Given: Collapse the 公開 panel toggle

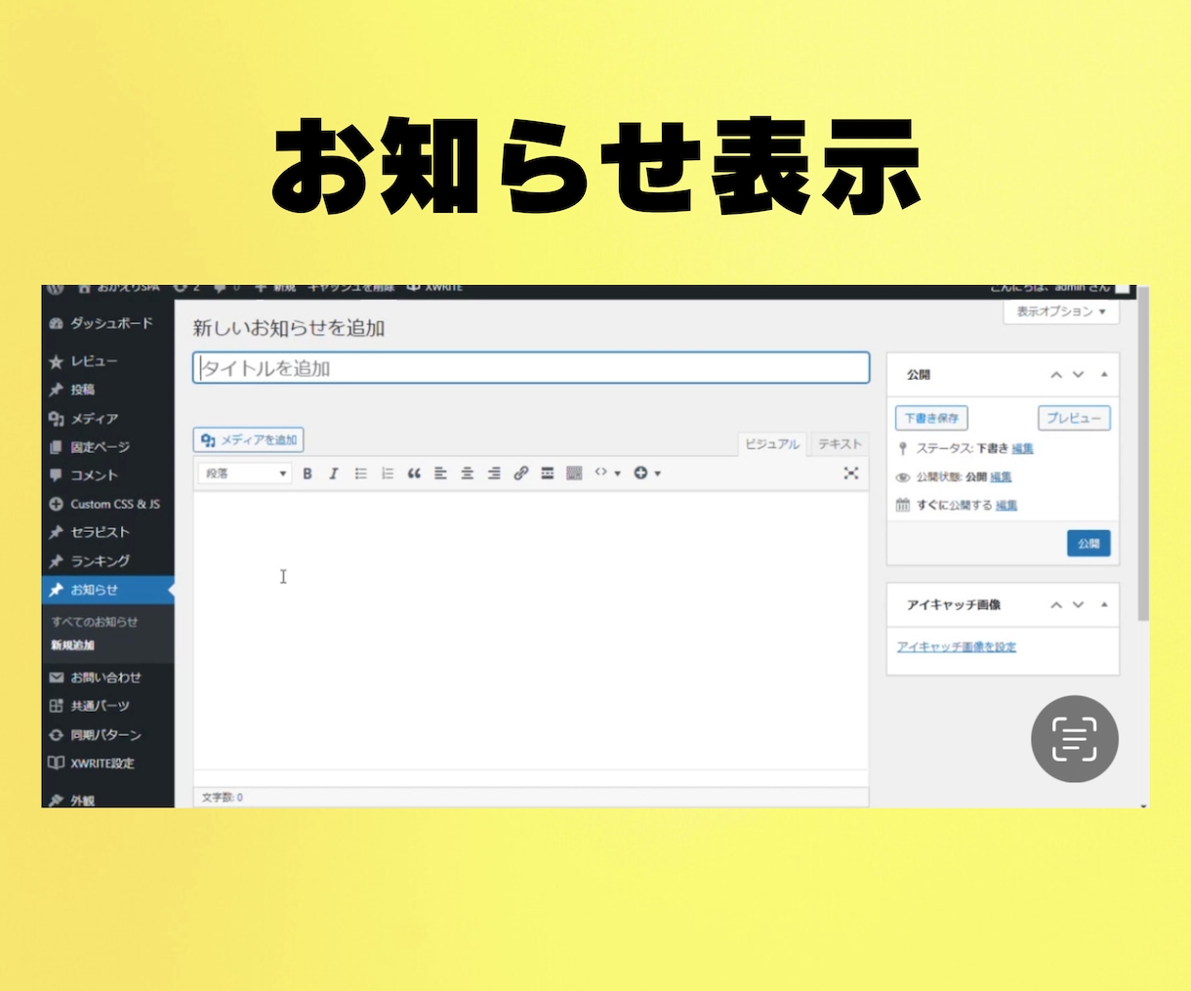Looking at the screenshot, I should point(1104,375).
